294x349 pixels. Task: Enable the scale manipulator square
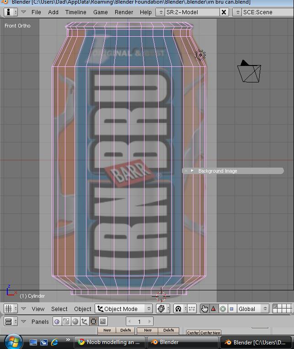click(x=232, y=309)
